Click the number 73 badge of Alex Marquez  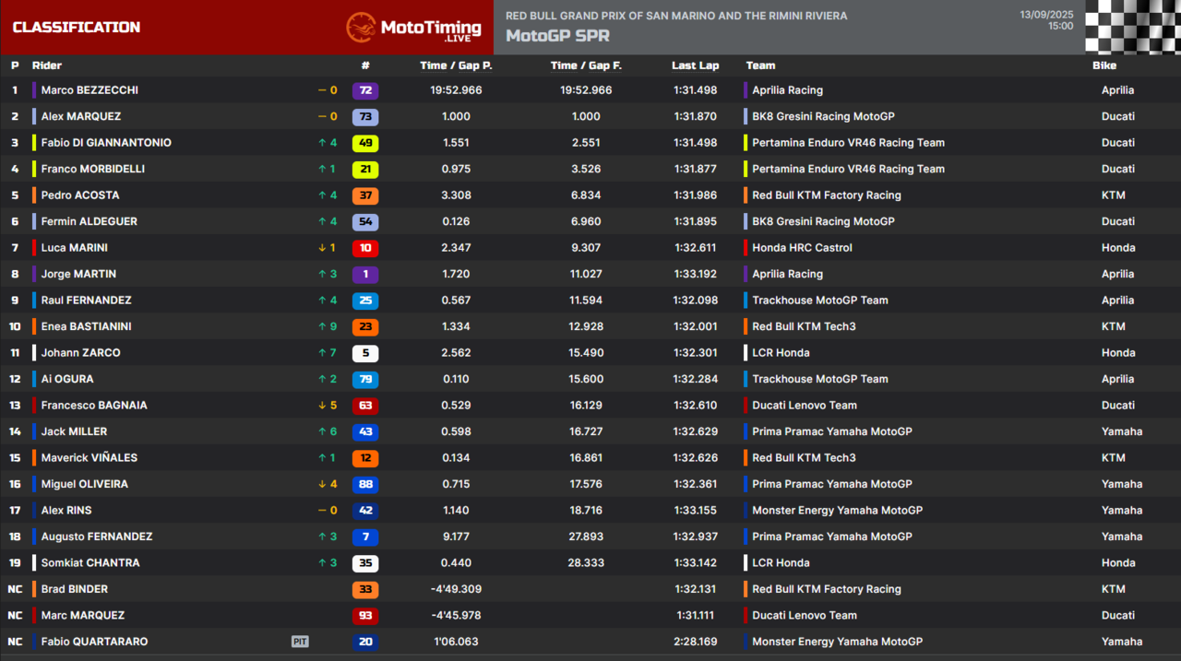[x=365, y=117]
